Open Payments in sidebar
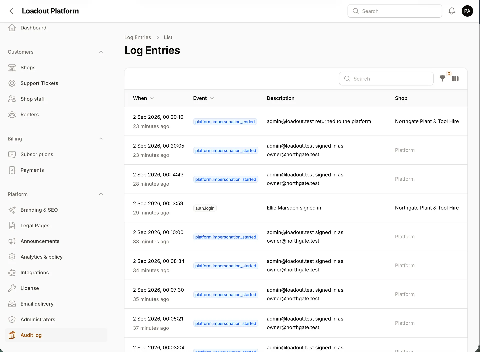Viewport: 480px width, 352px height. [x=56, y=170]
